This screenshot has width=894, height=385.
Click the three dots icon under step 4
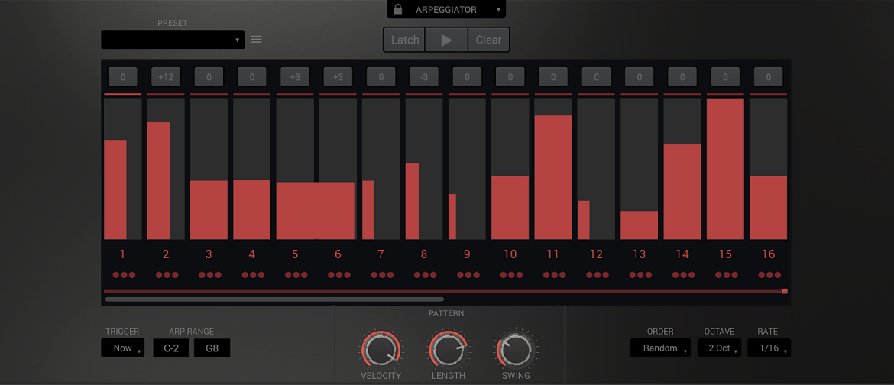pos(253,275)
